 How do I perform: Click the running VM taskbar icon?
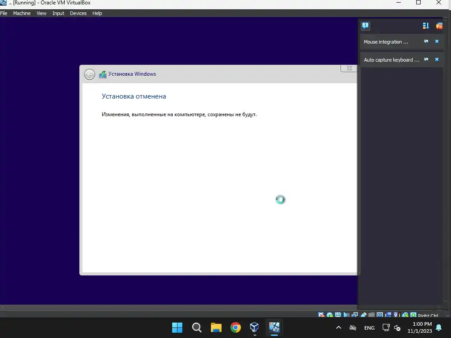(274, 327)
